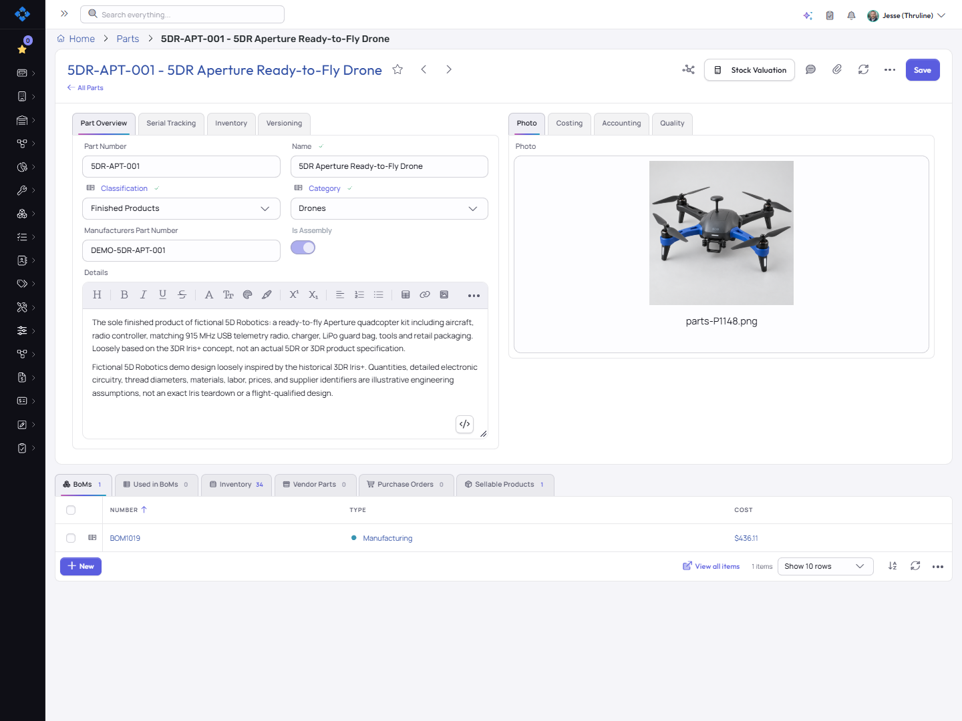The image size is (962, 721).
Task: Open the BOM1019 link
Action: point(125,538)
